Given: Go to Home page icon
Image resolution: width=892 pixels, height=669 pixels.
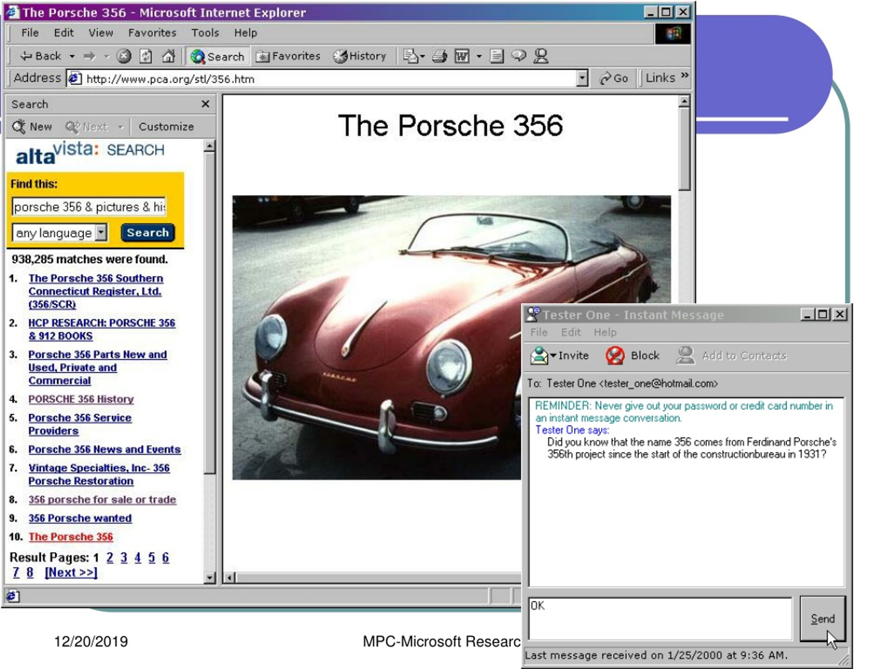Looking at the screenshot, I should point(168,56).
